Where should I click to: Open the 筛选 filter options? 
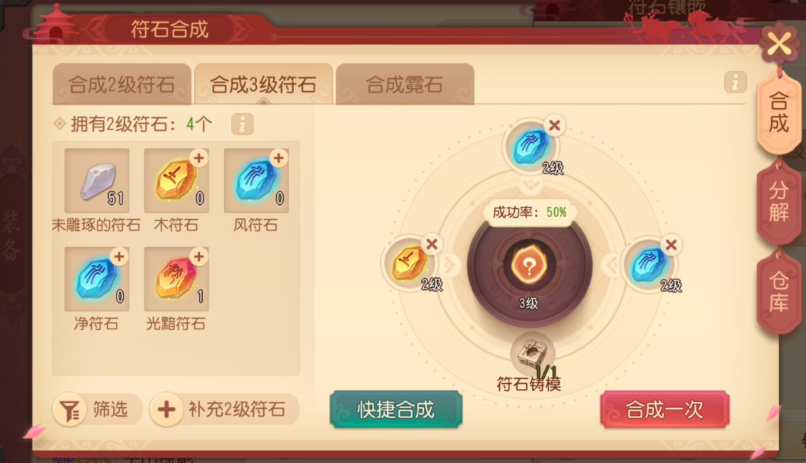pos(97,409)
